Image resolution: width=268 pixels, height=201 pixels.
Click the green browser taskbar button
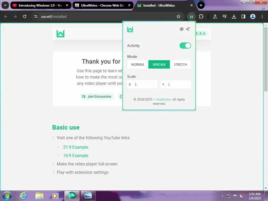tap(72, 196)
